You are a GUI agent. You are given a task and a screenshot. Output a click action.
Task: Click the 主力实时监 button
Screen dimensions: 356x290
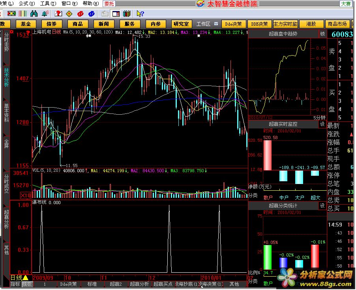click(x=285, y=24)
